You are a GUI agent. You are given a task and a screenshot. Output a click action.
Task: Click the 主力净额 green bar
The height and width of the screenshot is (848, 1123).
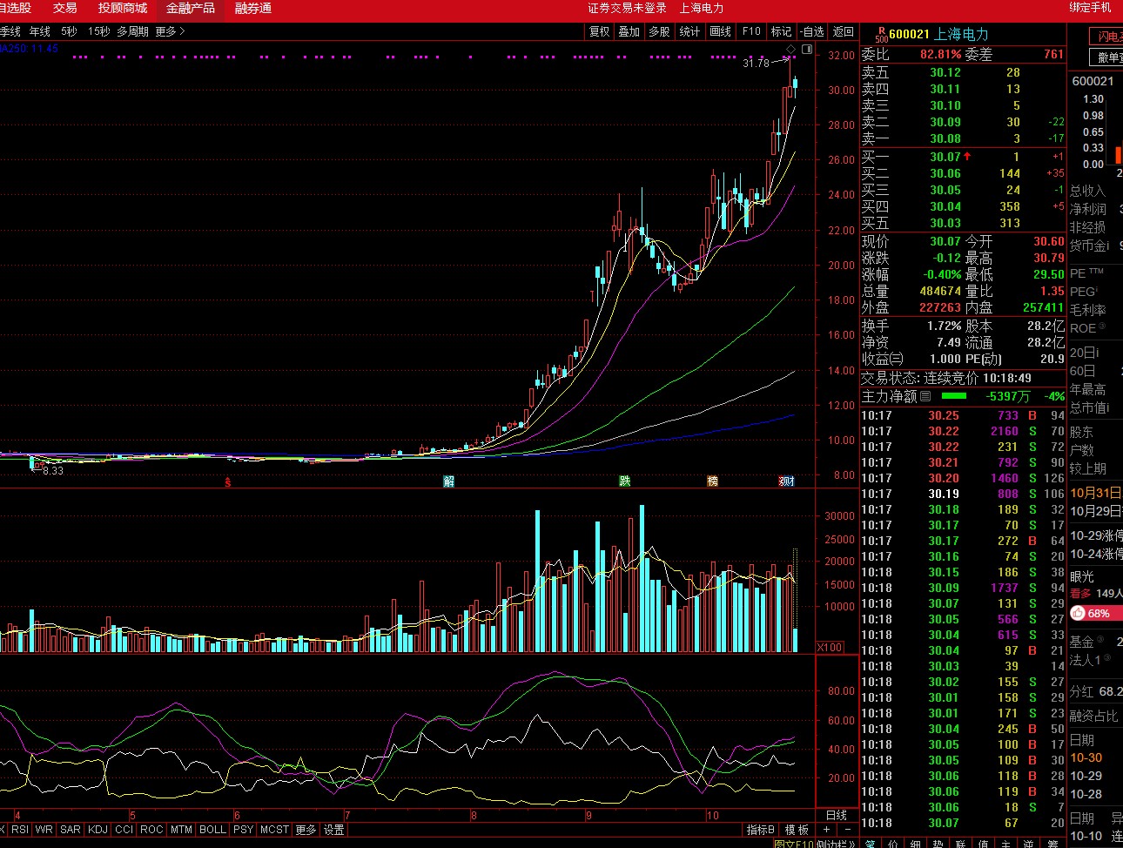(954, 396)
